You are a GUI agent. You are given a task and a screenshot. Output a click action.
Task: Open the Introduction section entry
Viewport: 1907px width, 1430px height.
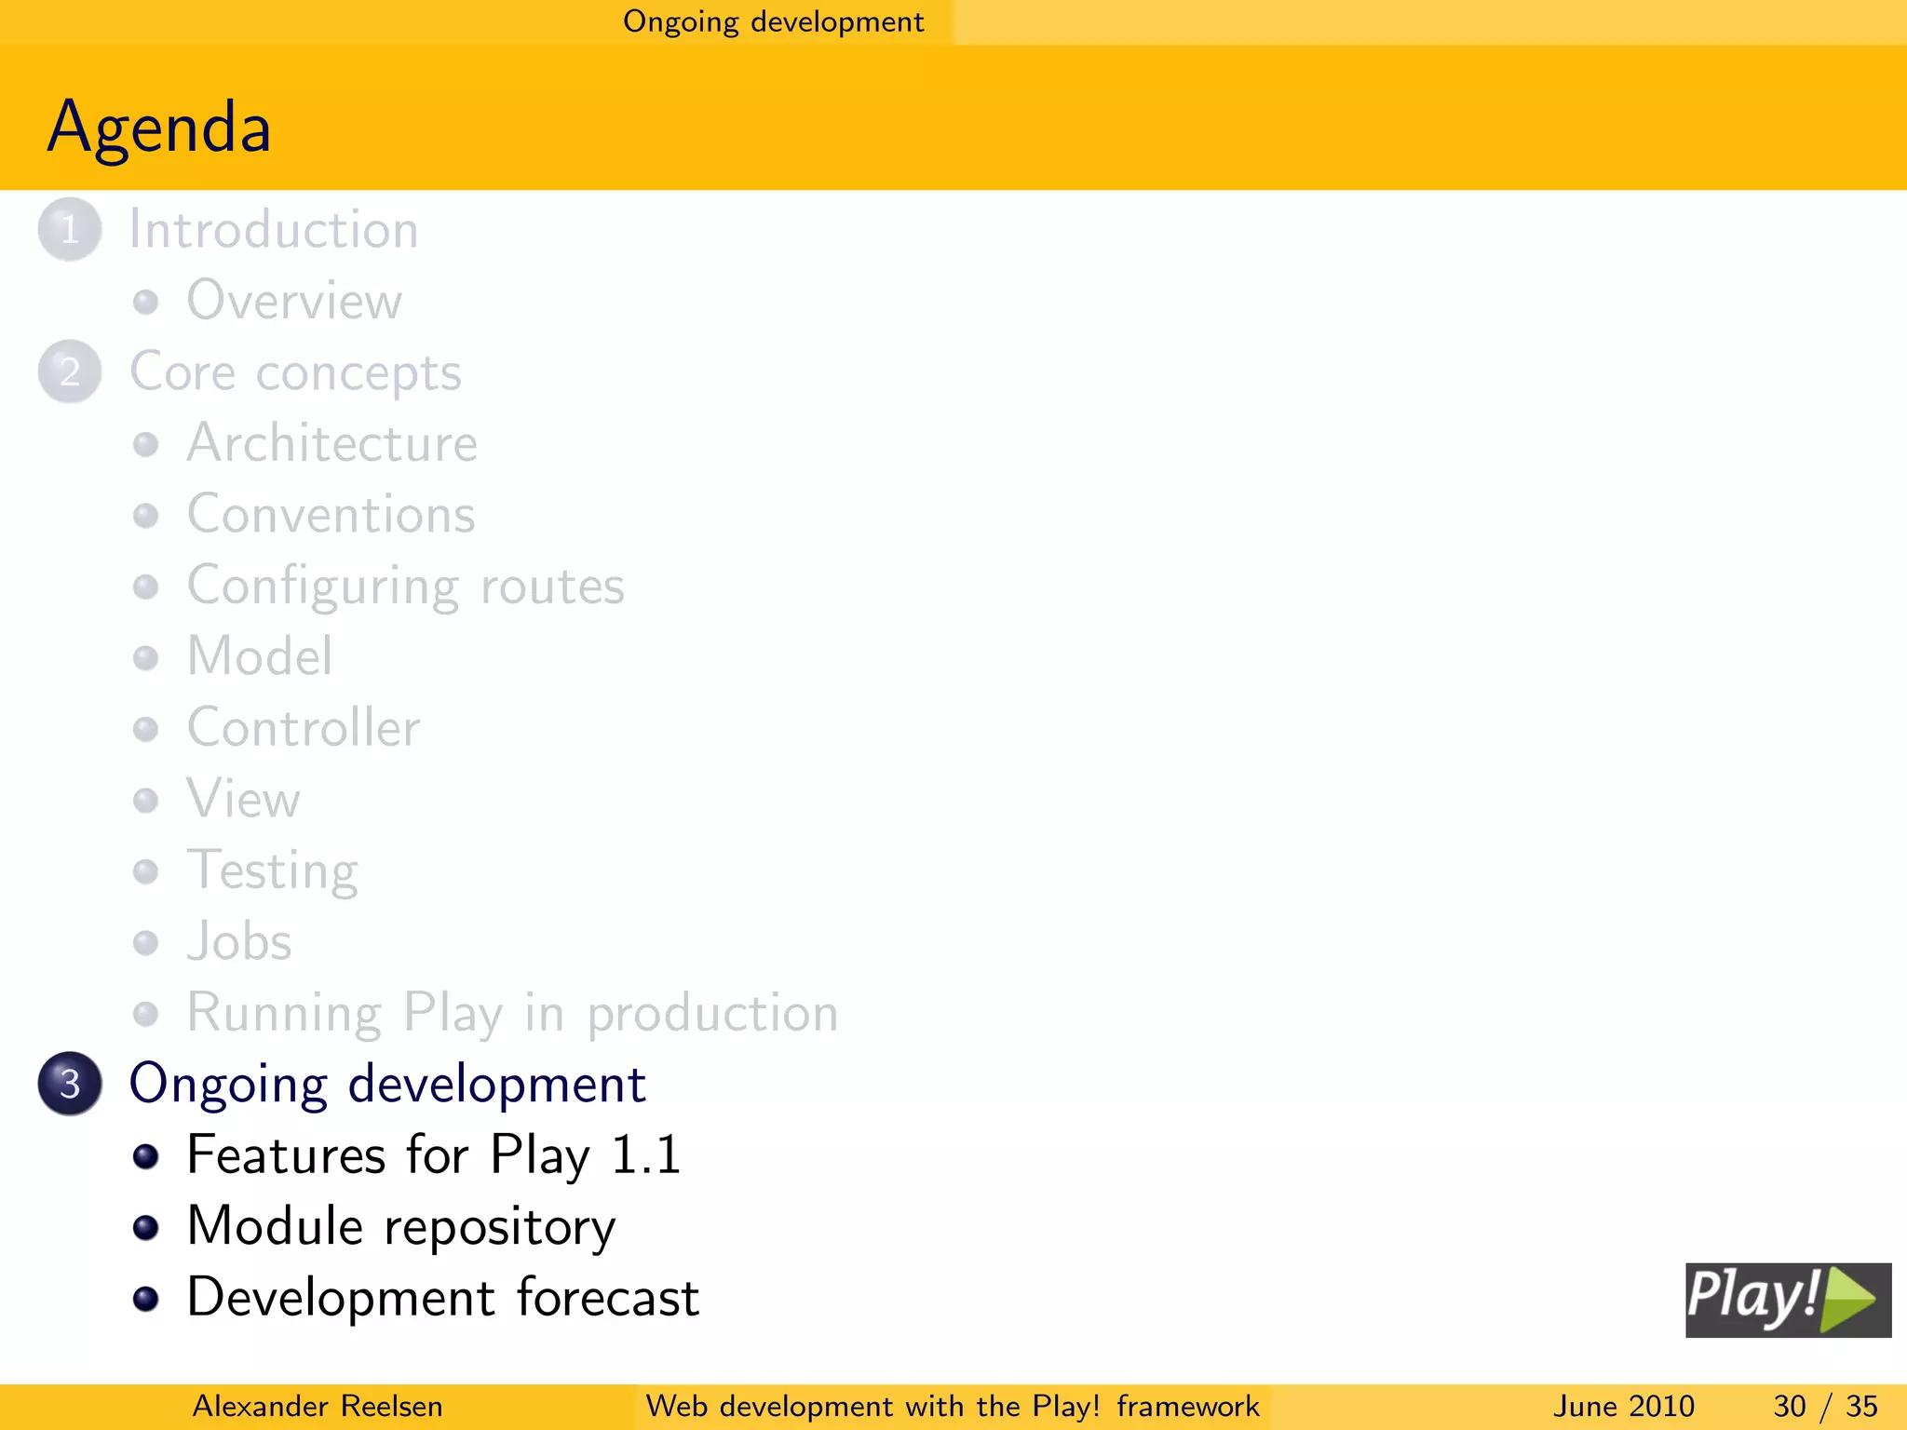click(274, 230)
